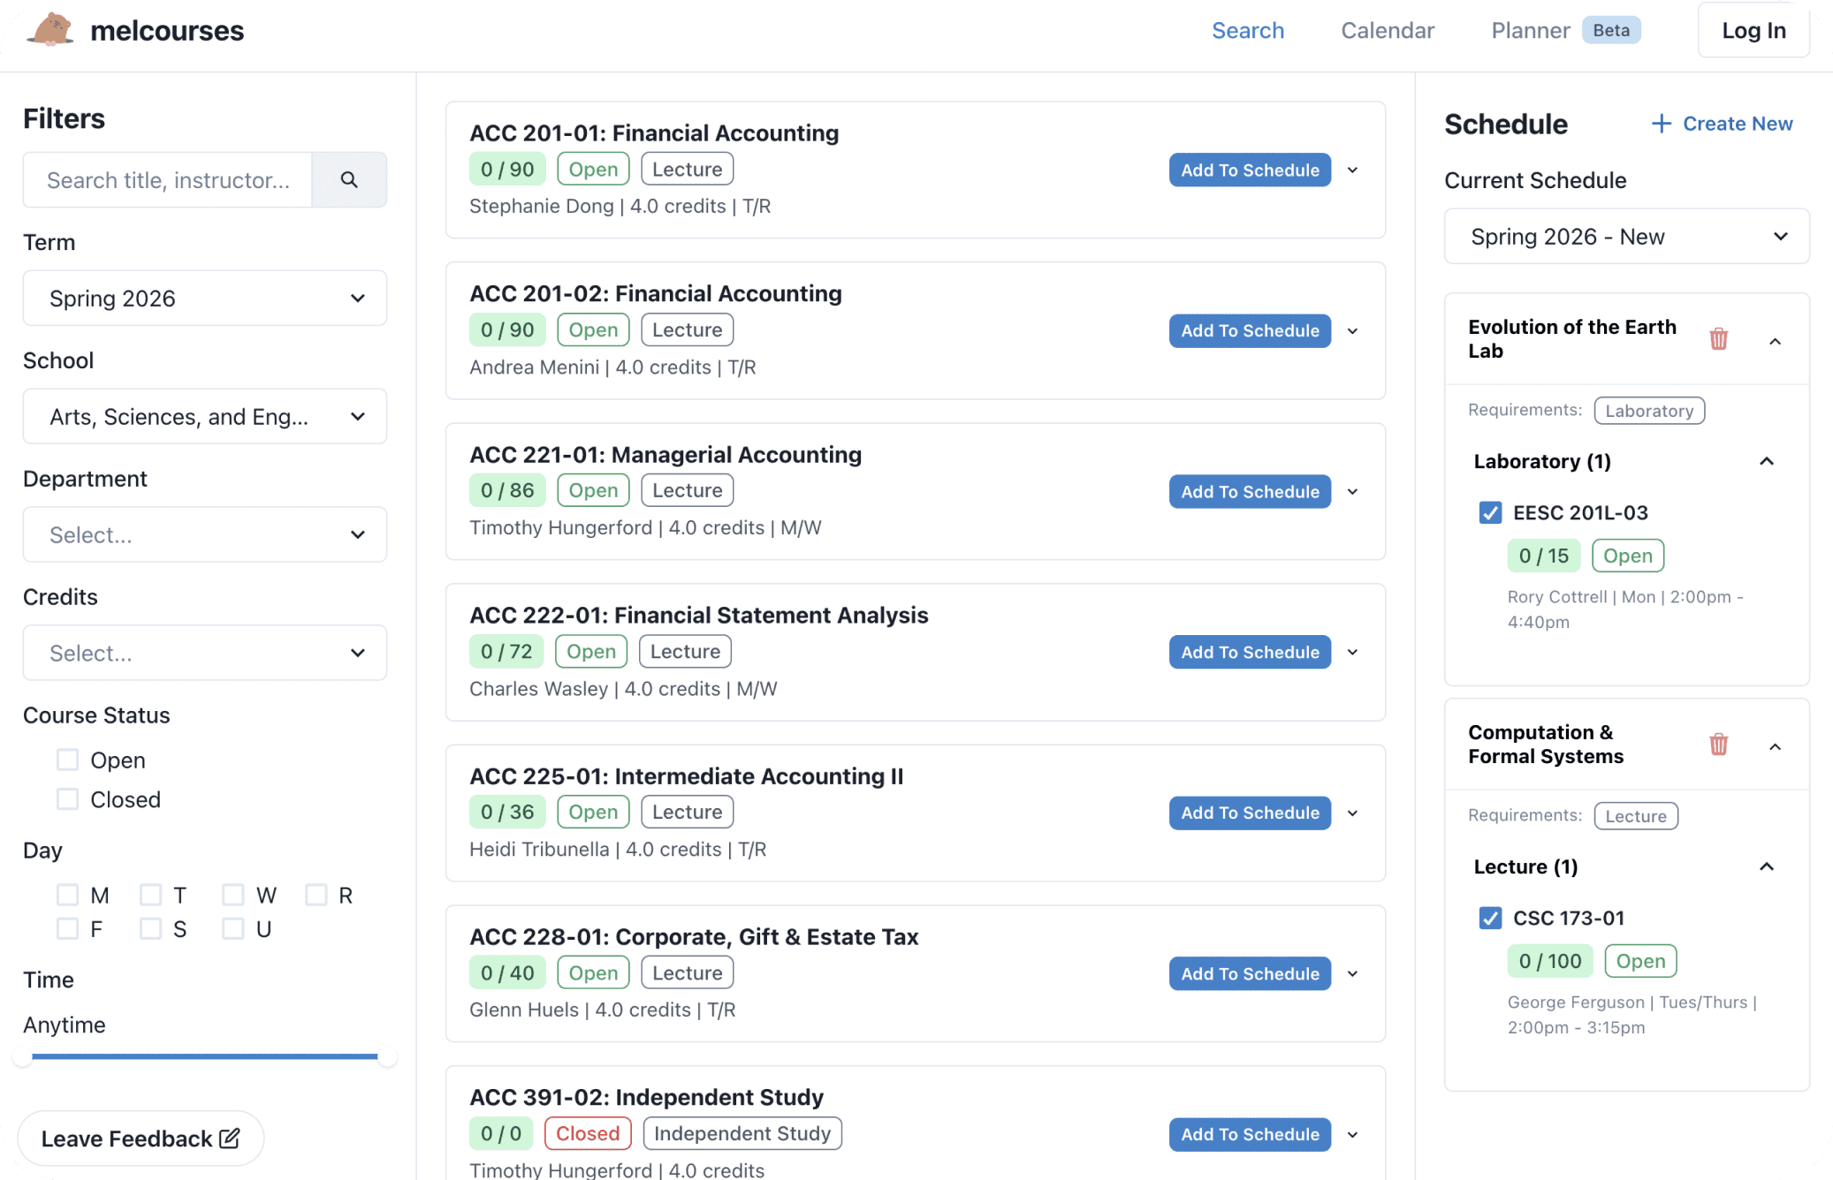Viewport: 1833px width, 1180px height.
Task: Click the Log In button
Action: click(x=1753, y=31)
